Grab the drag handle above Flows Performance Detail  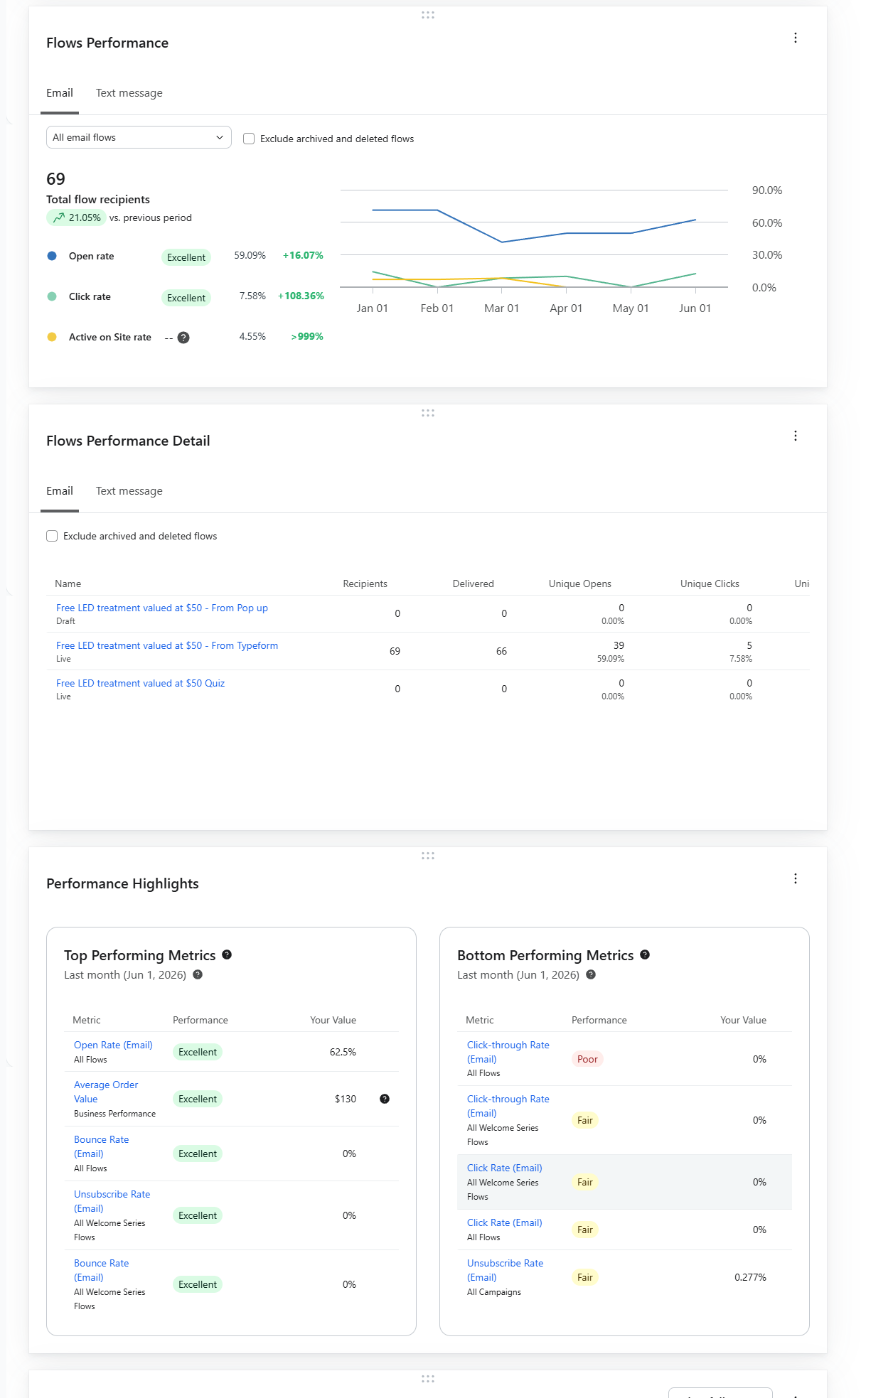[428, 413]
